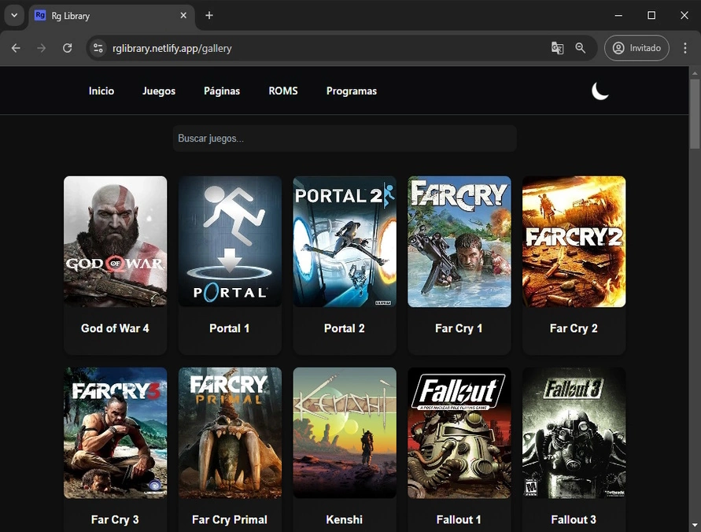Minimize the browser window
This screenshot has width=701, height=532.
[618, 15]
